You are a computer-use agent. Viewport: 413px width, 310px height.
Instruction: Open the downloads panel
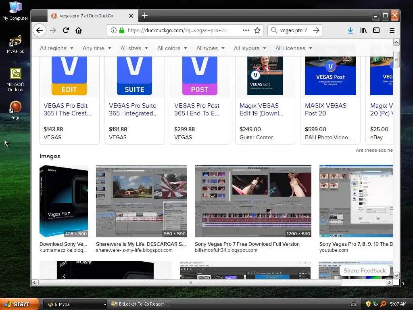[x=350, y=30]
